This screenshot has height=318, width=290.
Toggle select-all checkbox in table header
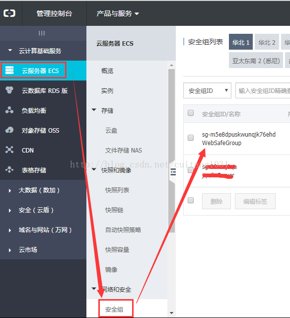pos(191,113)
